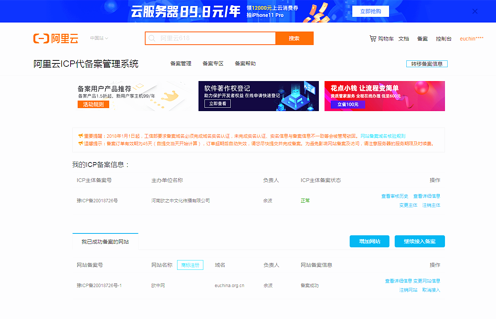Click the 取消接入 link

431,290
